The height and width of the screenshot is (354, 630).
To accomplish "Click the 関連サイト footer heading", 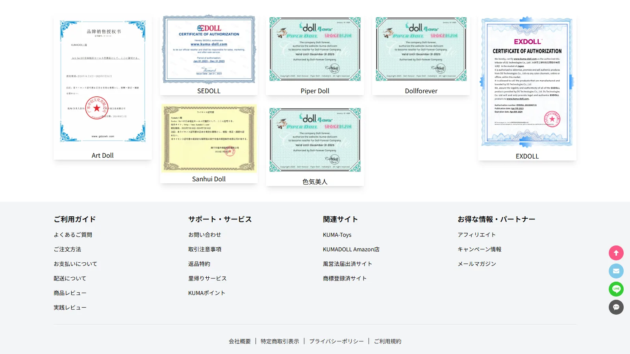I will coord(341,219).
